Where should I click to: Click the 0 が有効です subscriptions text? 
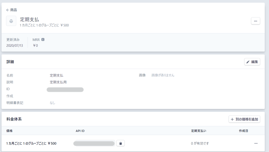(x=200, y=143)
